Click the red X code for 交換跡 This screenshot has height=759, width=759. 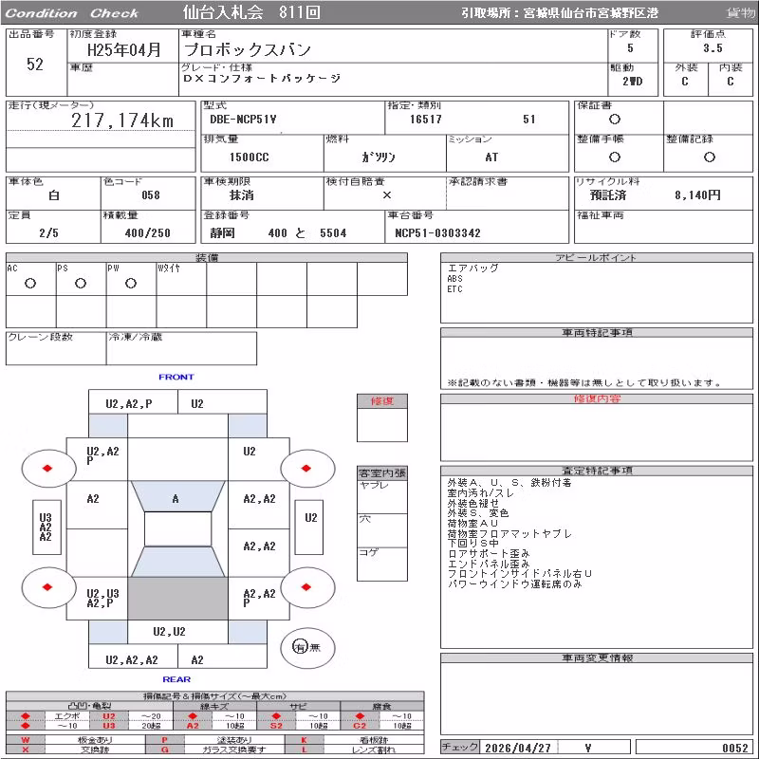26,750
